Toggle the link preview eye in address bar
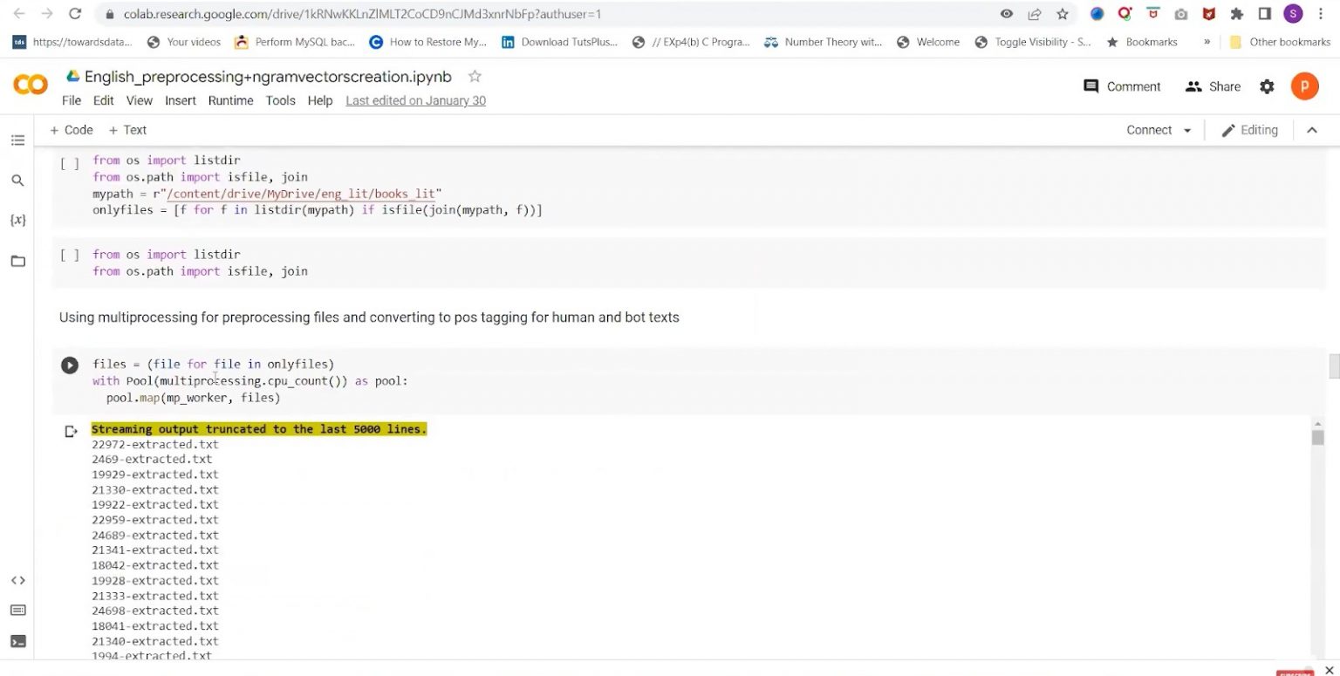This screenshot has height=676, width=1340. point(1006,14)
